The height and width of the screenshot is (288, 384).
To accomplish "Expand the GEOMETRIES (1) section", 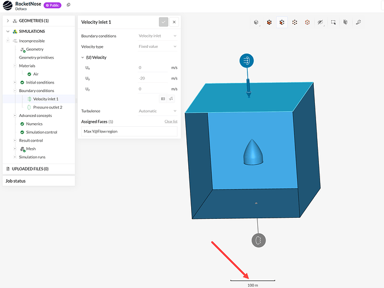I will [x=8, y=21].
